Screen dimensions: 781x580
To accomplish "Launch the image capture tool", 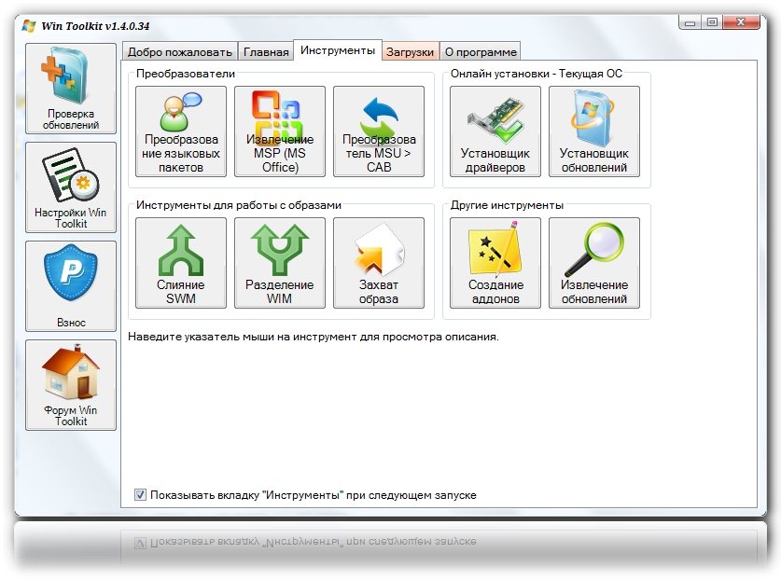I will pyautogui.click(x=379, y=263).
